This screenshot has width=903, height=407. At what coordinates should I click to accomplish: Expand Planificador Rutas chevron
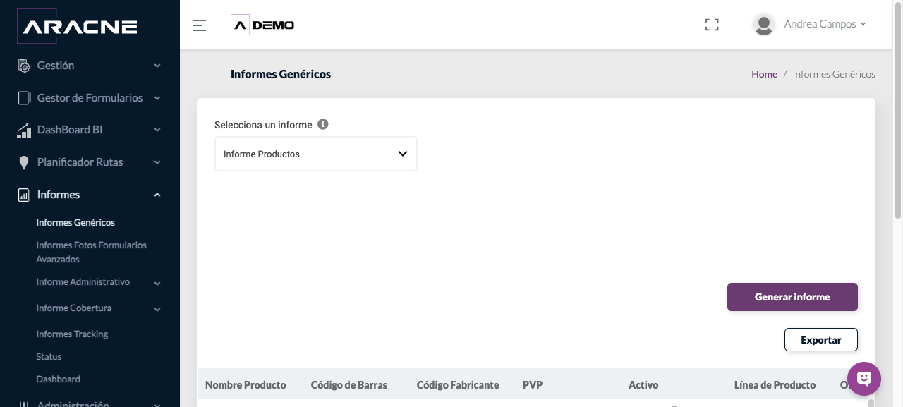tap(157, 162)
